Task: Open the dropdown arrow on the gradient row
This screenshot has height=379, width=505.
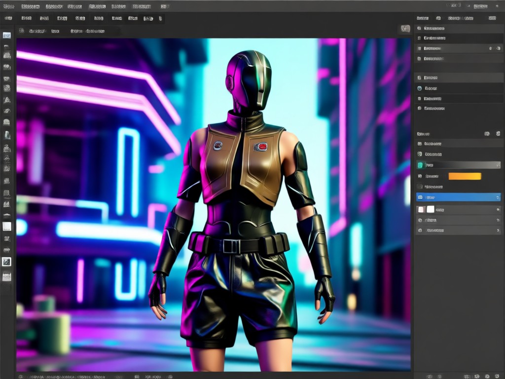Action: click(498, 165)
